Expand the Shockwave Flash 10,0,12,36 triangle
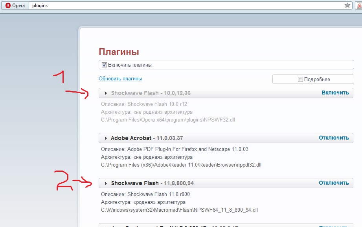This screenshot has height=227, width=362. pos(106,93)
